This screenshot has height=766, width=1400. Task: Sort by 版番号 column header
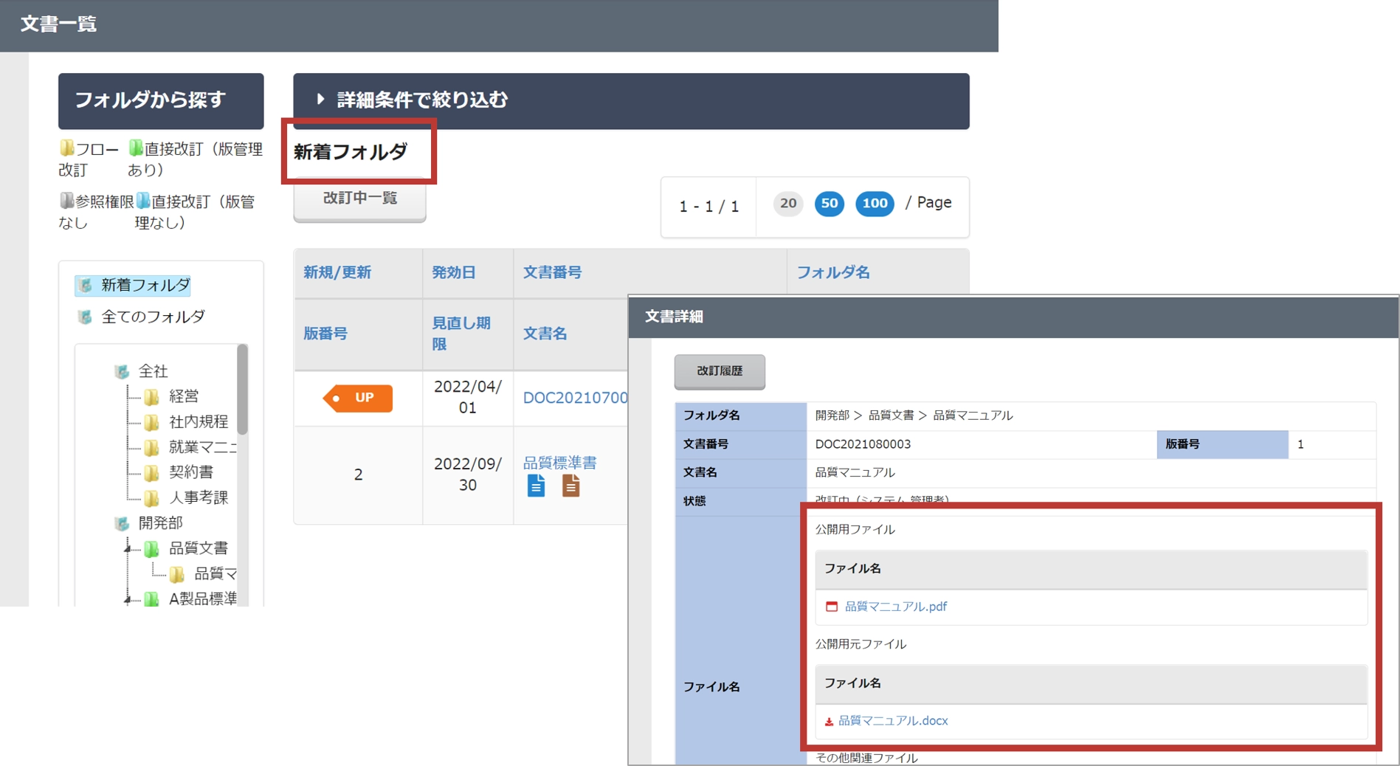(x=325, y=334)
